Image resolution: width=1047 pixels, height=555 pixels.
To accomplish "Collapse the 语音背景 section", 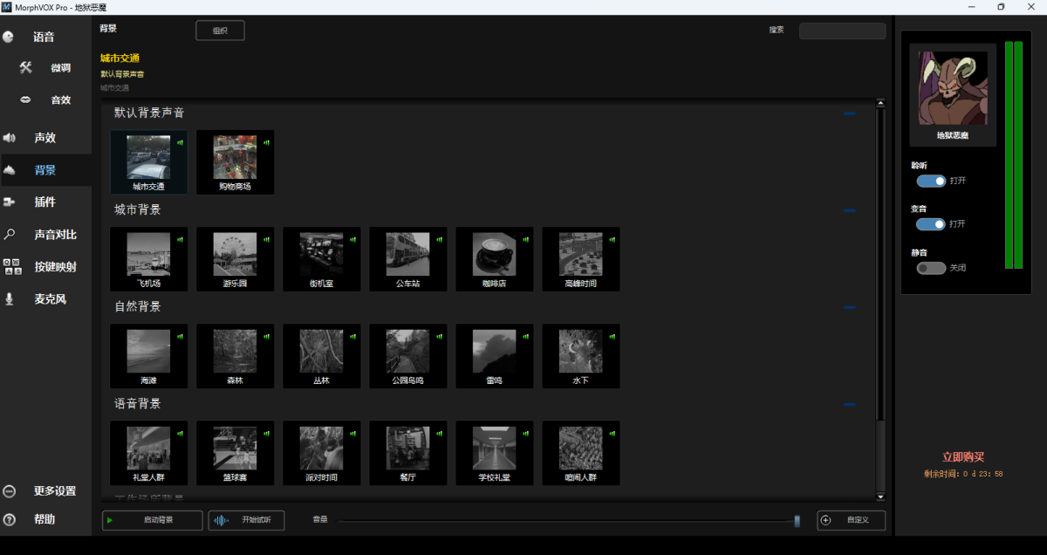I will point(849,404).
